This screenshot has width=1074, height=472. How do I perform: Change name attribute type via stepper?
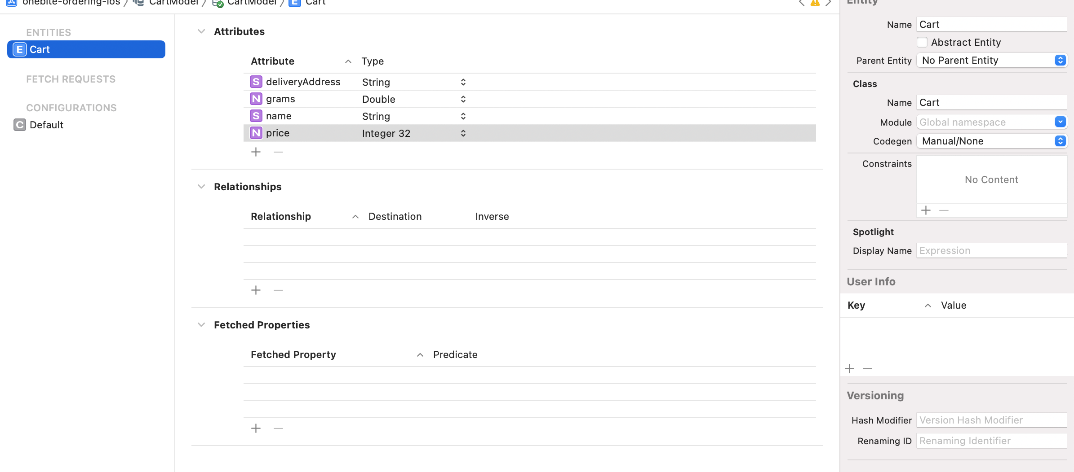pyautogui.click(x=463, y=116)
